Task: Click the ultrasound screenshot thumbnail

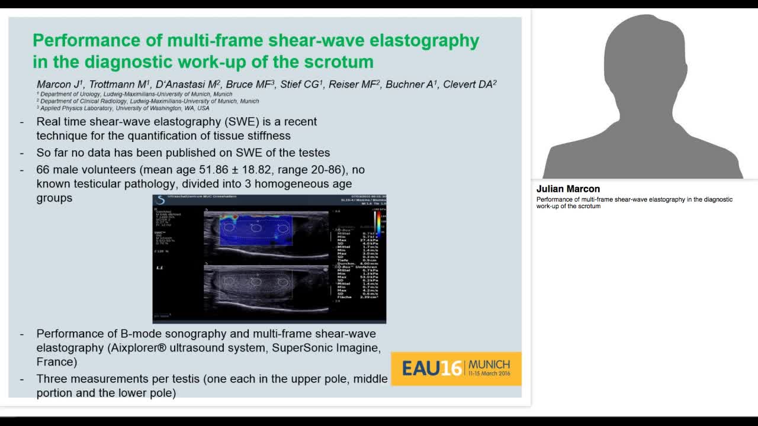Action: click(269, 259)
